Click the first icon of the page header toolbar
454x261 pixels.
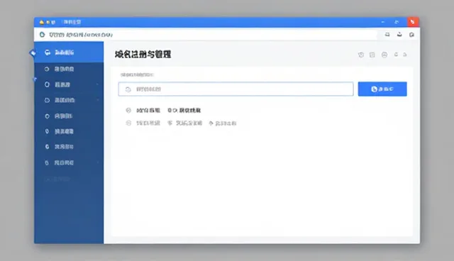361,55
